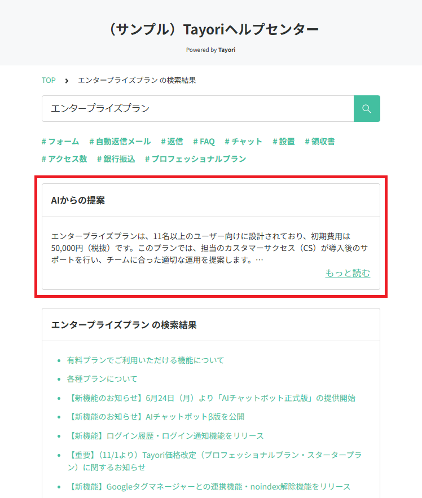Select the #フォーム tag

(x=60, y=142)
